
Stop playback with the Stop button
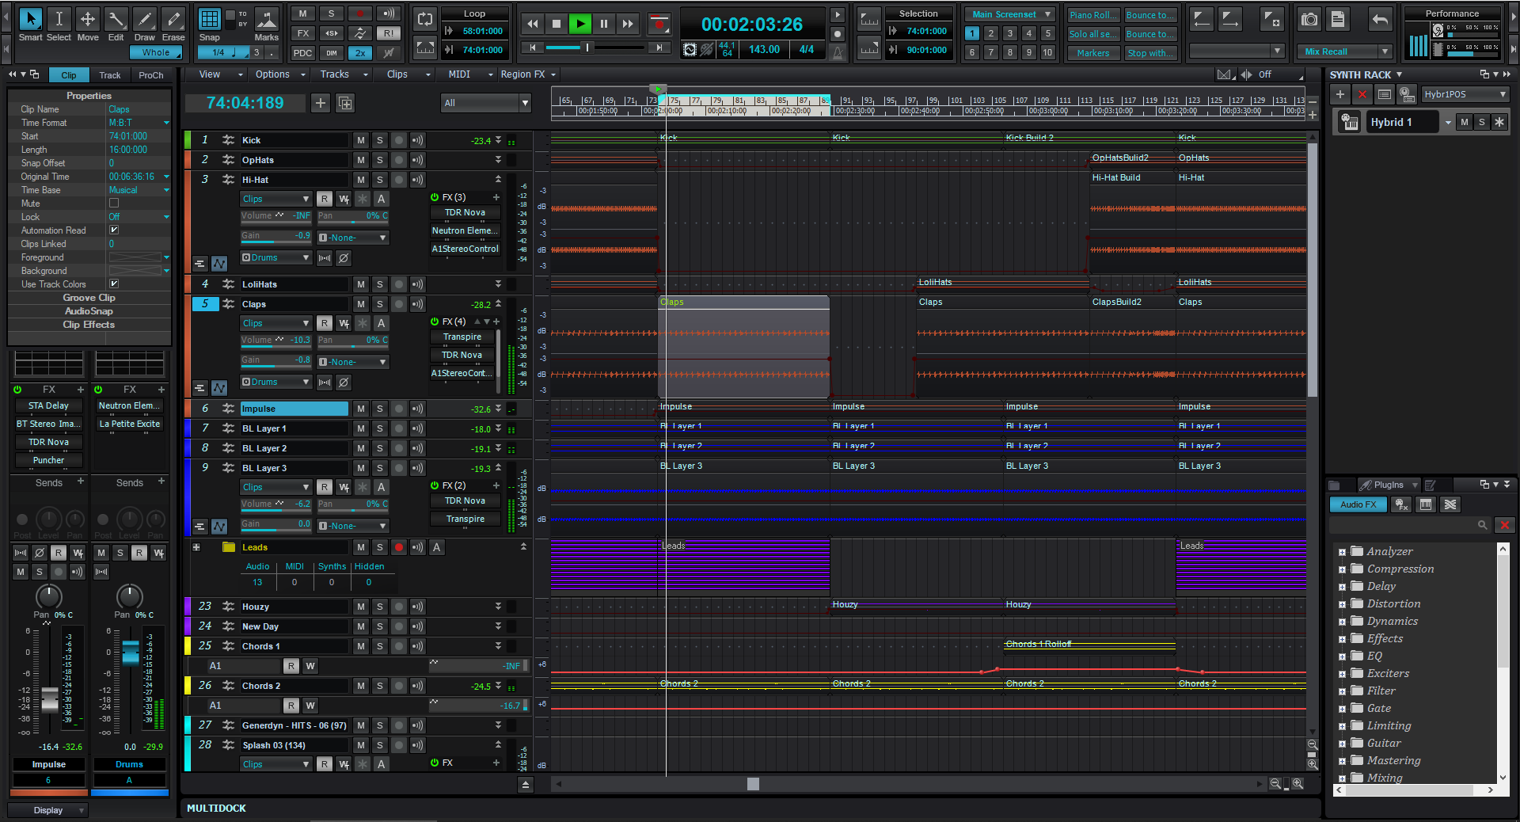(x=557, y=24)
